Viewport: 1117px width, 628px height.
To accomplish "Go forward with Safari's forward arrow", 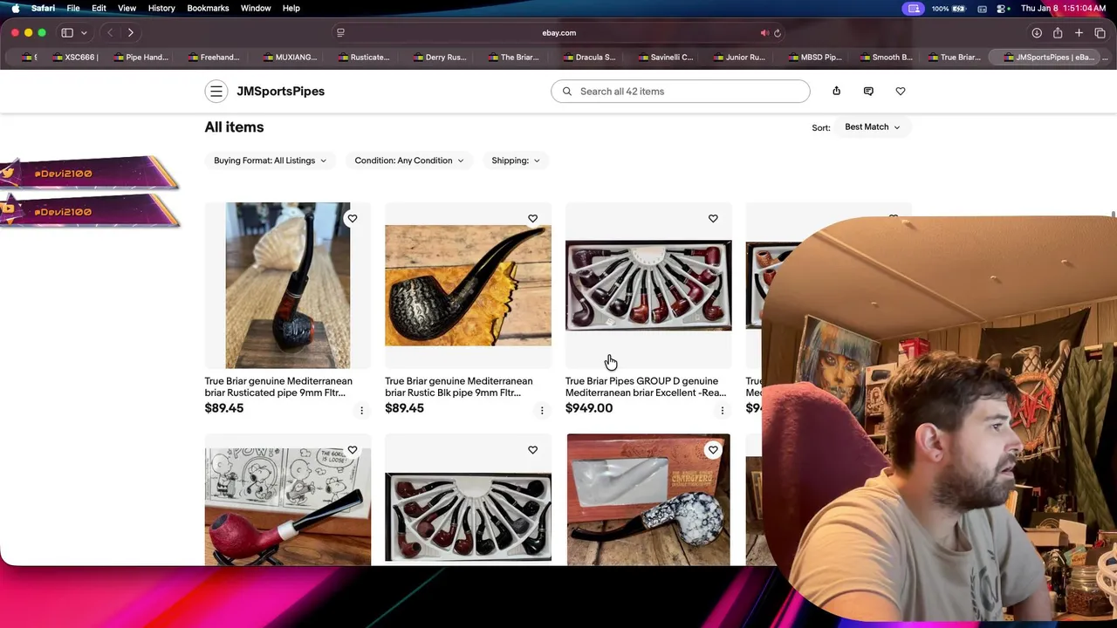I will click(x=131, y=33).
